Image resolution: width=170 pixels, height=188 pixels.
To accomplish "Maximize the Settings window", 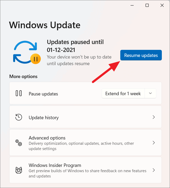I will 147,5.
